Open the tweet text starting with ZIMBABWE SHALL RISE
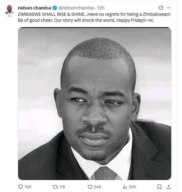This screenshot has height=192, width=182. [94, 17]
